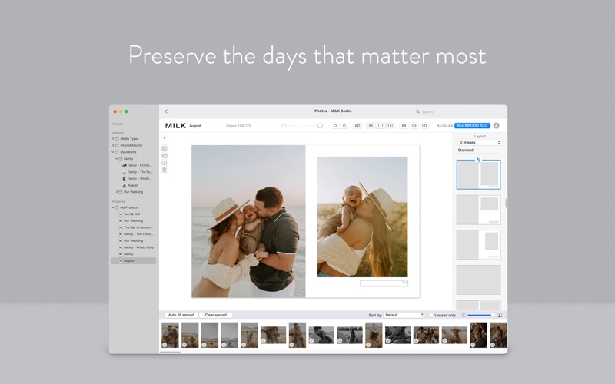Click the redo icon in the toolbar

344,126
